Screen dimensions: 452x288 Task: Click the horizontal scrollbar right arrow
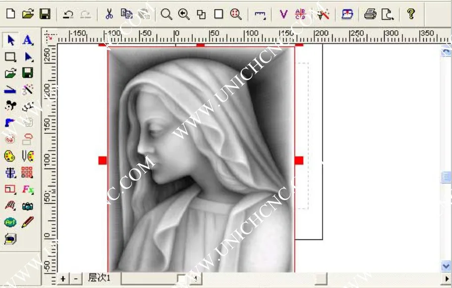447,279
